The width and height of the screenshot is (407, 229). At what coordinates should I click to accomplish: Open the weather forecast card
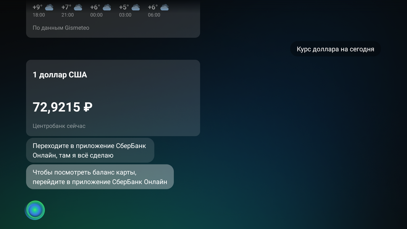click(113, 19)
